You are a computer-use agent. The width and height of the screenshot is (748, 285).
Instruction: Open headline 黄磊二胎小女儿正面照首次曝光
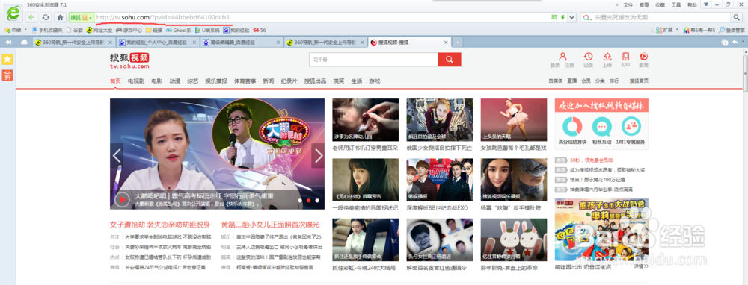pos(270,224)
